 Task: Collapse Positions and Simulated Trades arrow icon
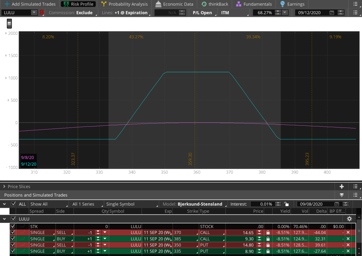pyautogui.click(x=341, y=195)
